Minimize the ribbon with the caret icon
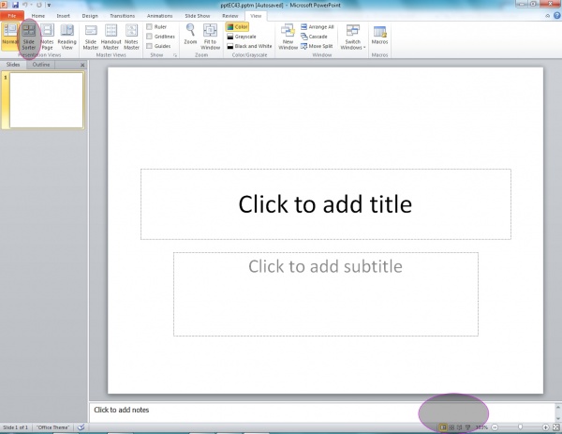This screenshot has height=434, width=562. [x=548, y=16]
